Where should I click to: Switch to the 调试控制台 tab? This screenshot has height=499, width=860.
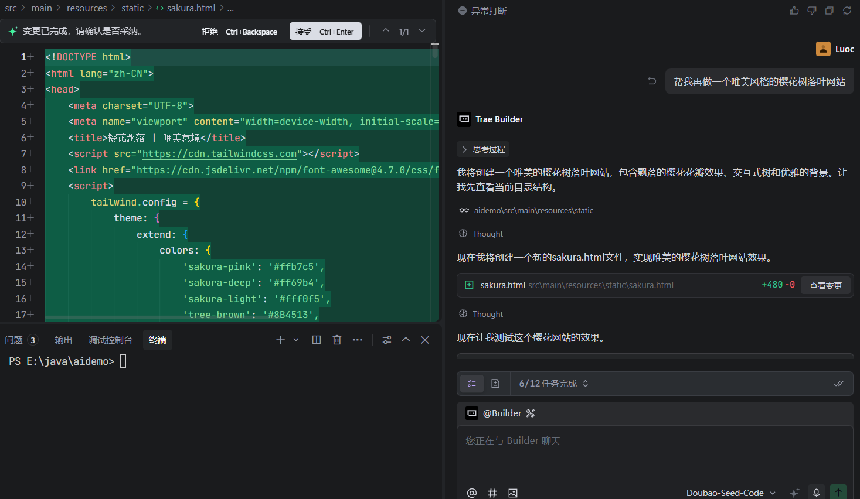click(x=110, y=340)
